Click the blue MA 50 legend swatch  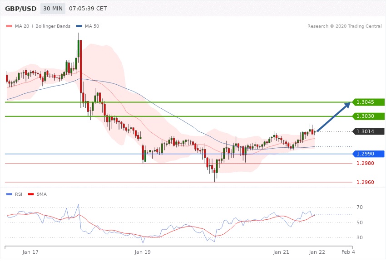pos(79,26)
